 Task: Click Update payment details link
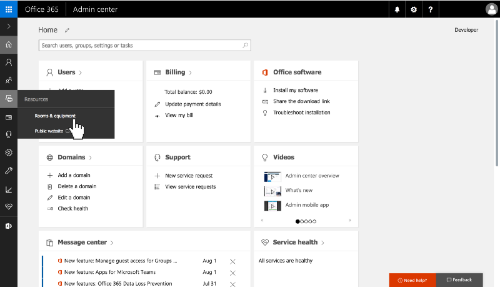point(192,104)
